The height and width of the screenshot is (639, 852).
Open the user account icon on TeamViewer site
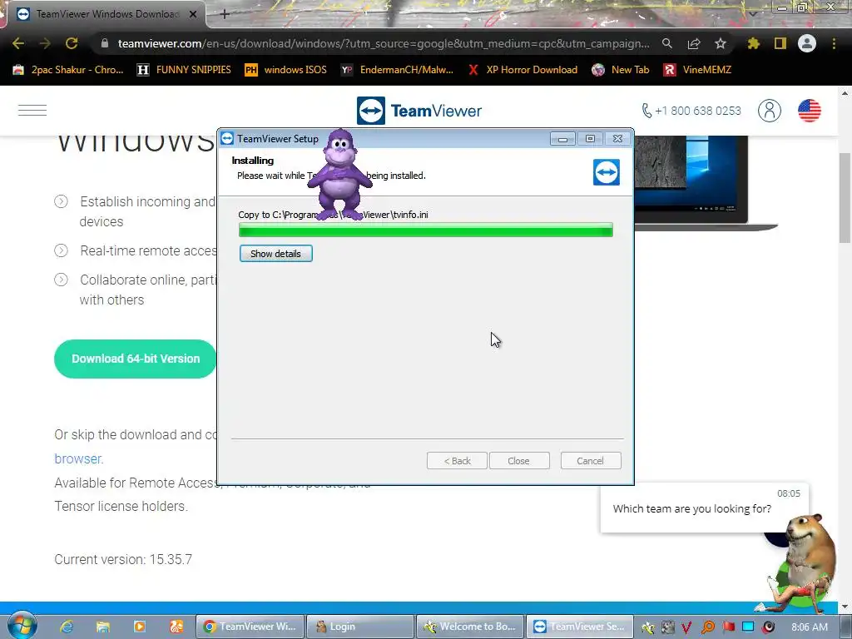[x=770, y=111]
